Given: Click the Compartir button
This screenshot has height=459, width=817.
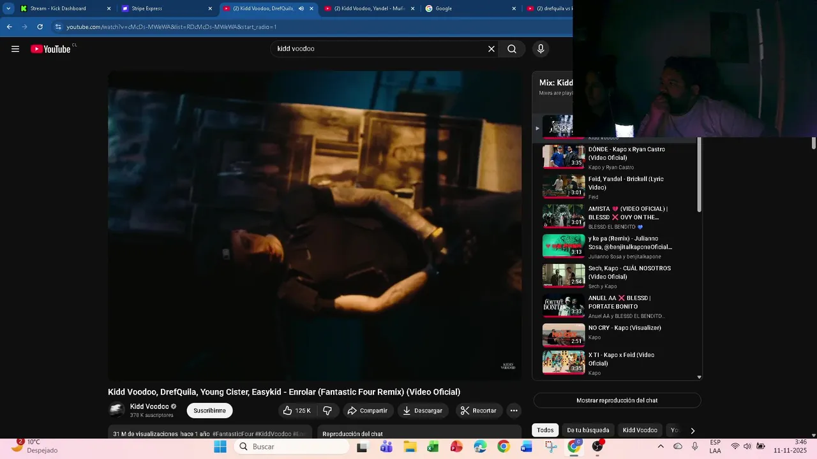Looking at the screenshot, I should click(x=367, y=411).
